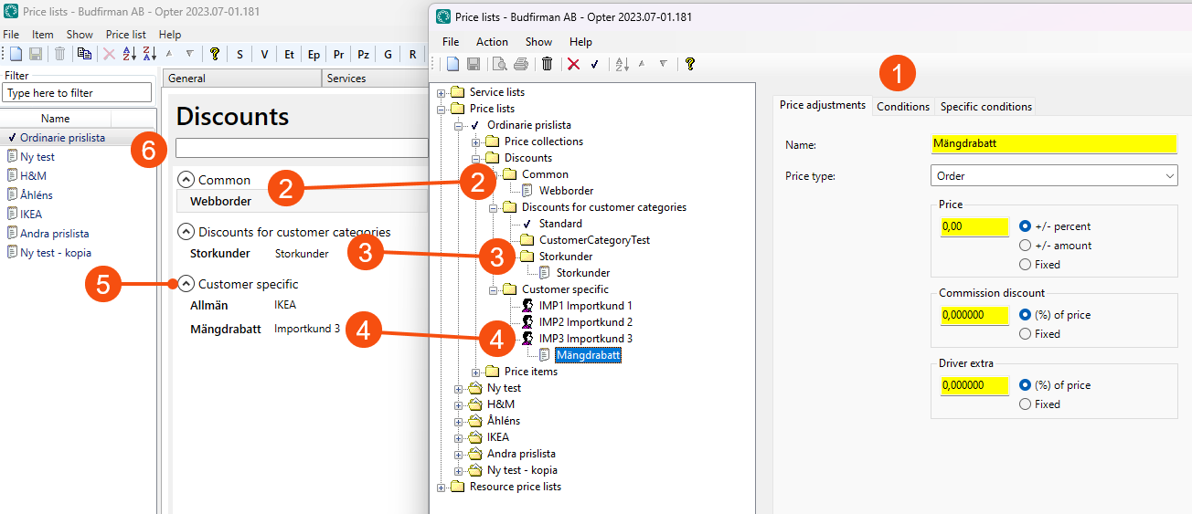1192x514 pixels.
Task: Select 'Fixed' under Commission discount
Action: tap(1025, 334)
